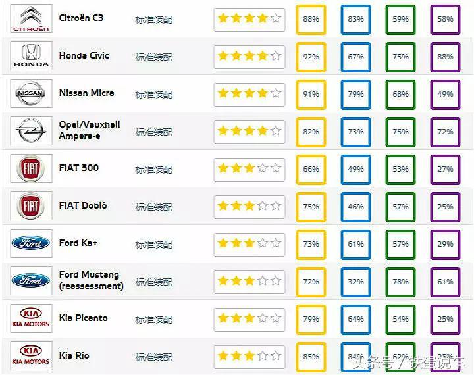Open the Honda Civic model link
The image size is (474, 375).
tap(84, 55)
